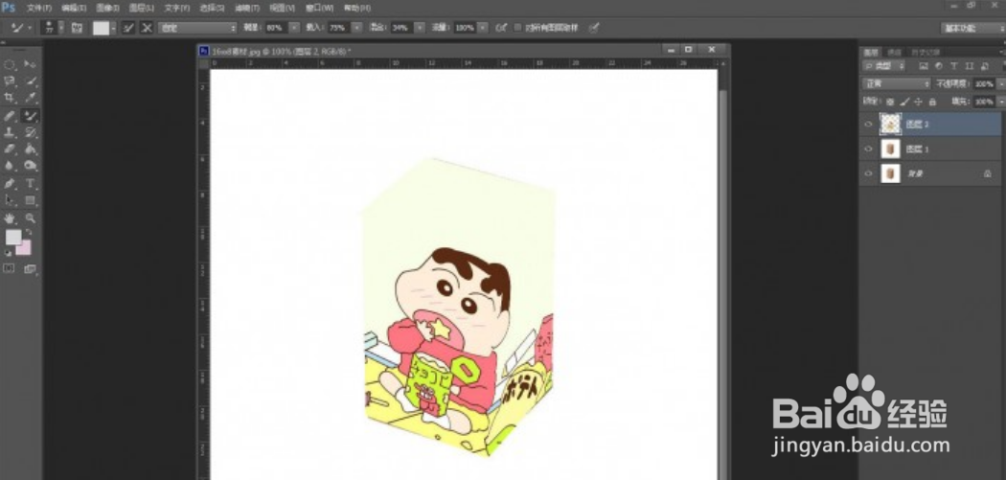
Task: Open the 窗口(W) menu
Action: point(319,8)
